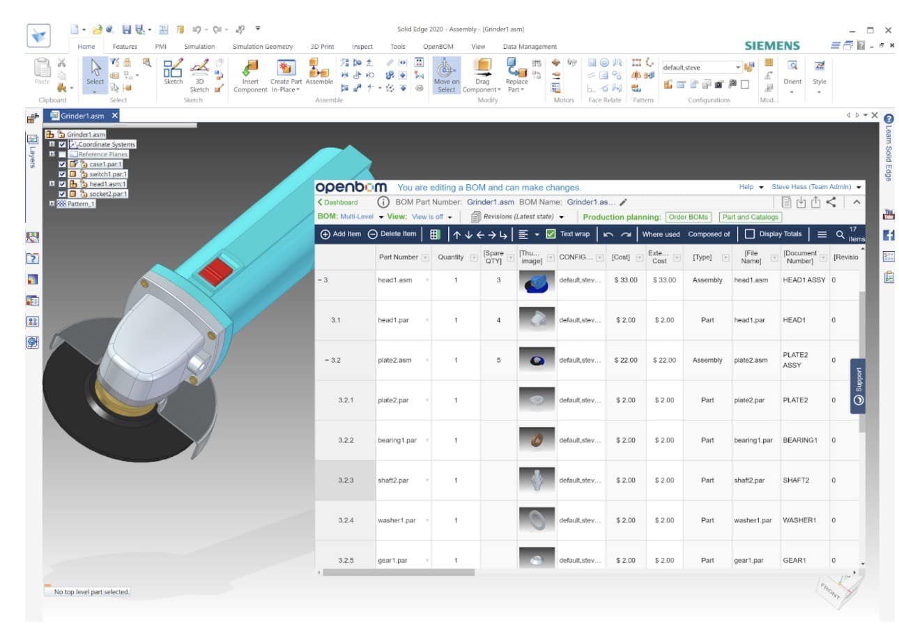899x629 pixels.
Task: Select the 3D Sketch tool
Action: point(199,75)
